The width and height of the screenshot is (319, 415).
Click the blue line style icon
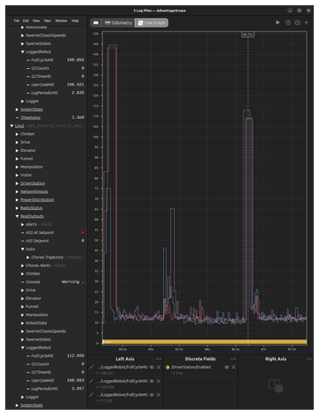click(92, 367)
